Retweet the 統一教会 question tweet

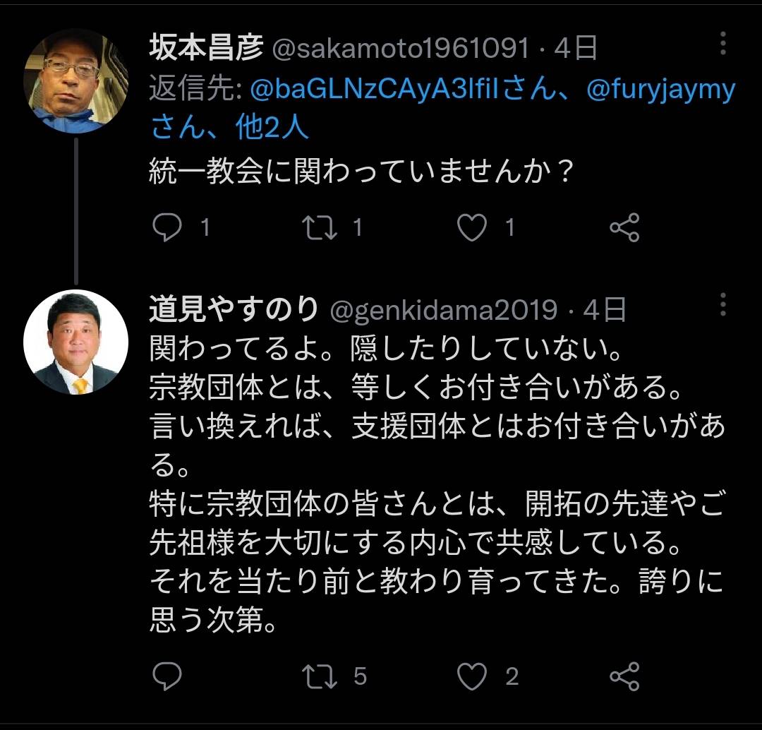(320, 227)
